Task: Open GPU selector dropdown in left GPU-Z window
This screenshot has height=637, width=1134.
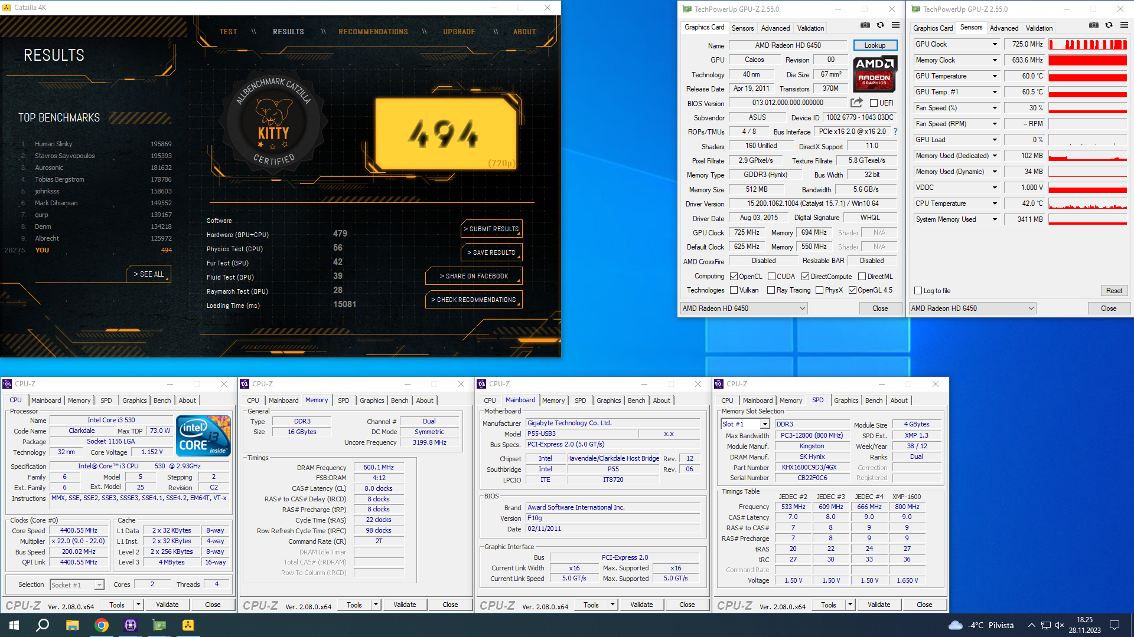Action: 744,308
